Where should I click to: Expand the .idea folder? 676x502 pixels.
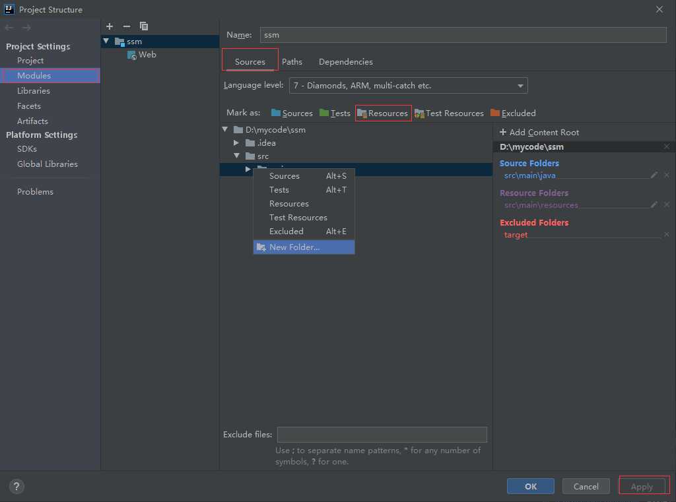coord(236,142)
